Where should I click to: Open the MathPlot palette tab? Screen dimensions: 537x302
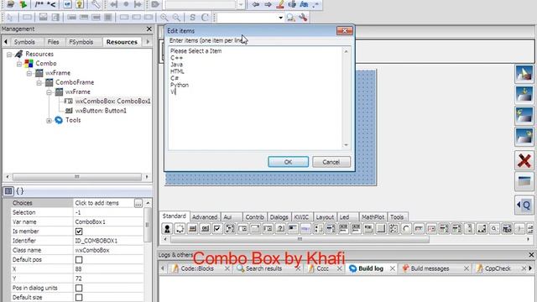(373, 217)
